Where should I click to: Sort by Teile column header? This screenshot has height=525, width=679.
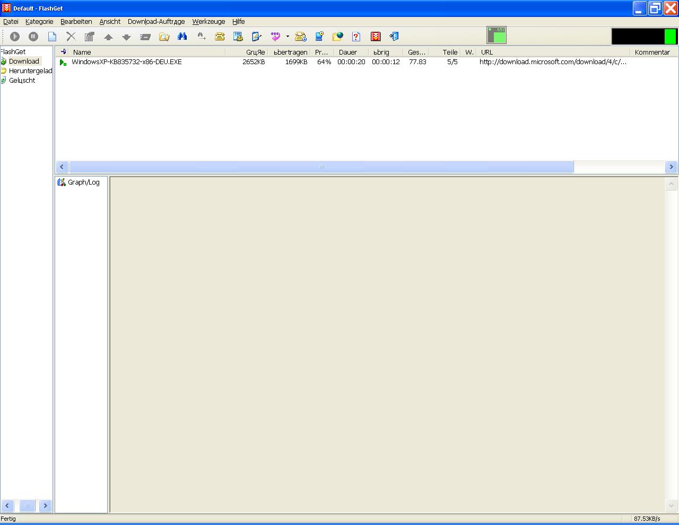445,52
